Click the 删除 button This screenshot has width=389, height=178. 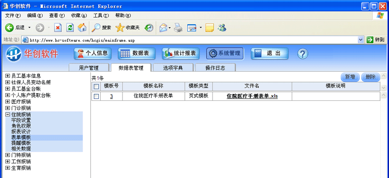coord(371,77)
